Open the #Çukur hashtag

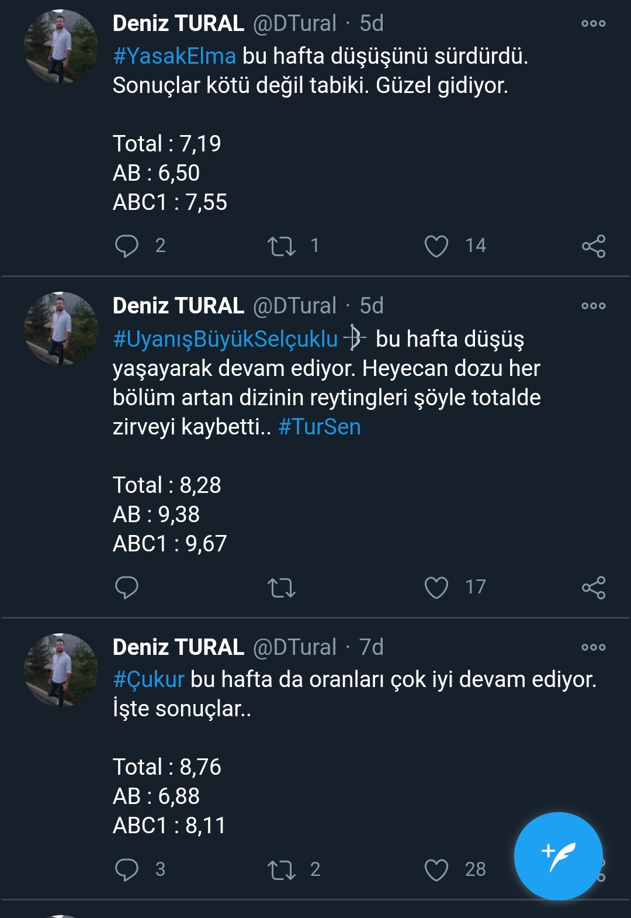[x=149, y=679]
